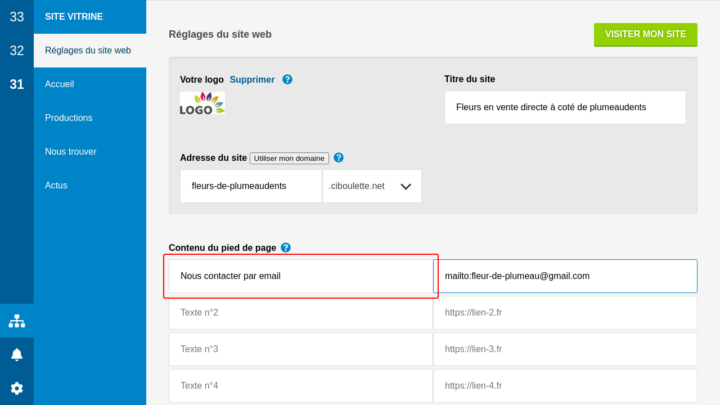Click the https://lien-3.fr link field

click(x=565, y=349)
